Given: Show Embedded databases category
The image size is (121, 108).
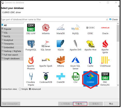Looking at the screenshot, I should tap(12, 47).
